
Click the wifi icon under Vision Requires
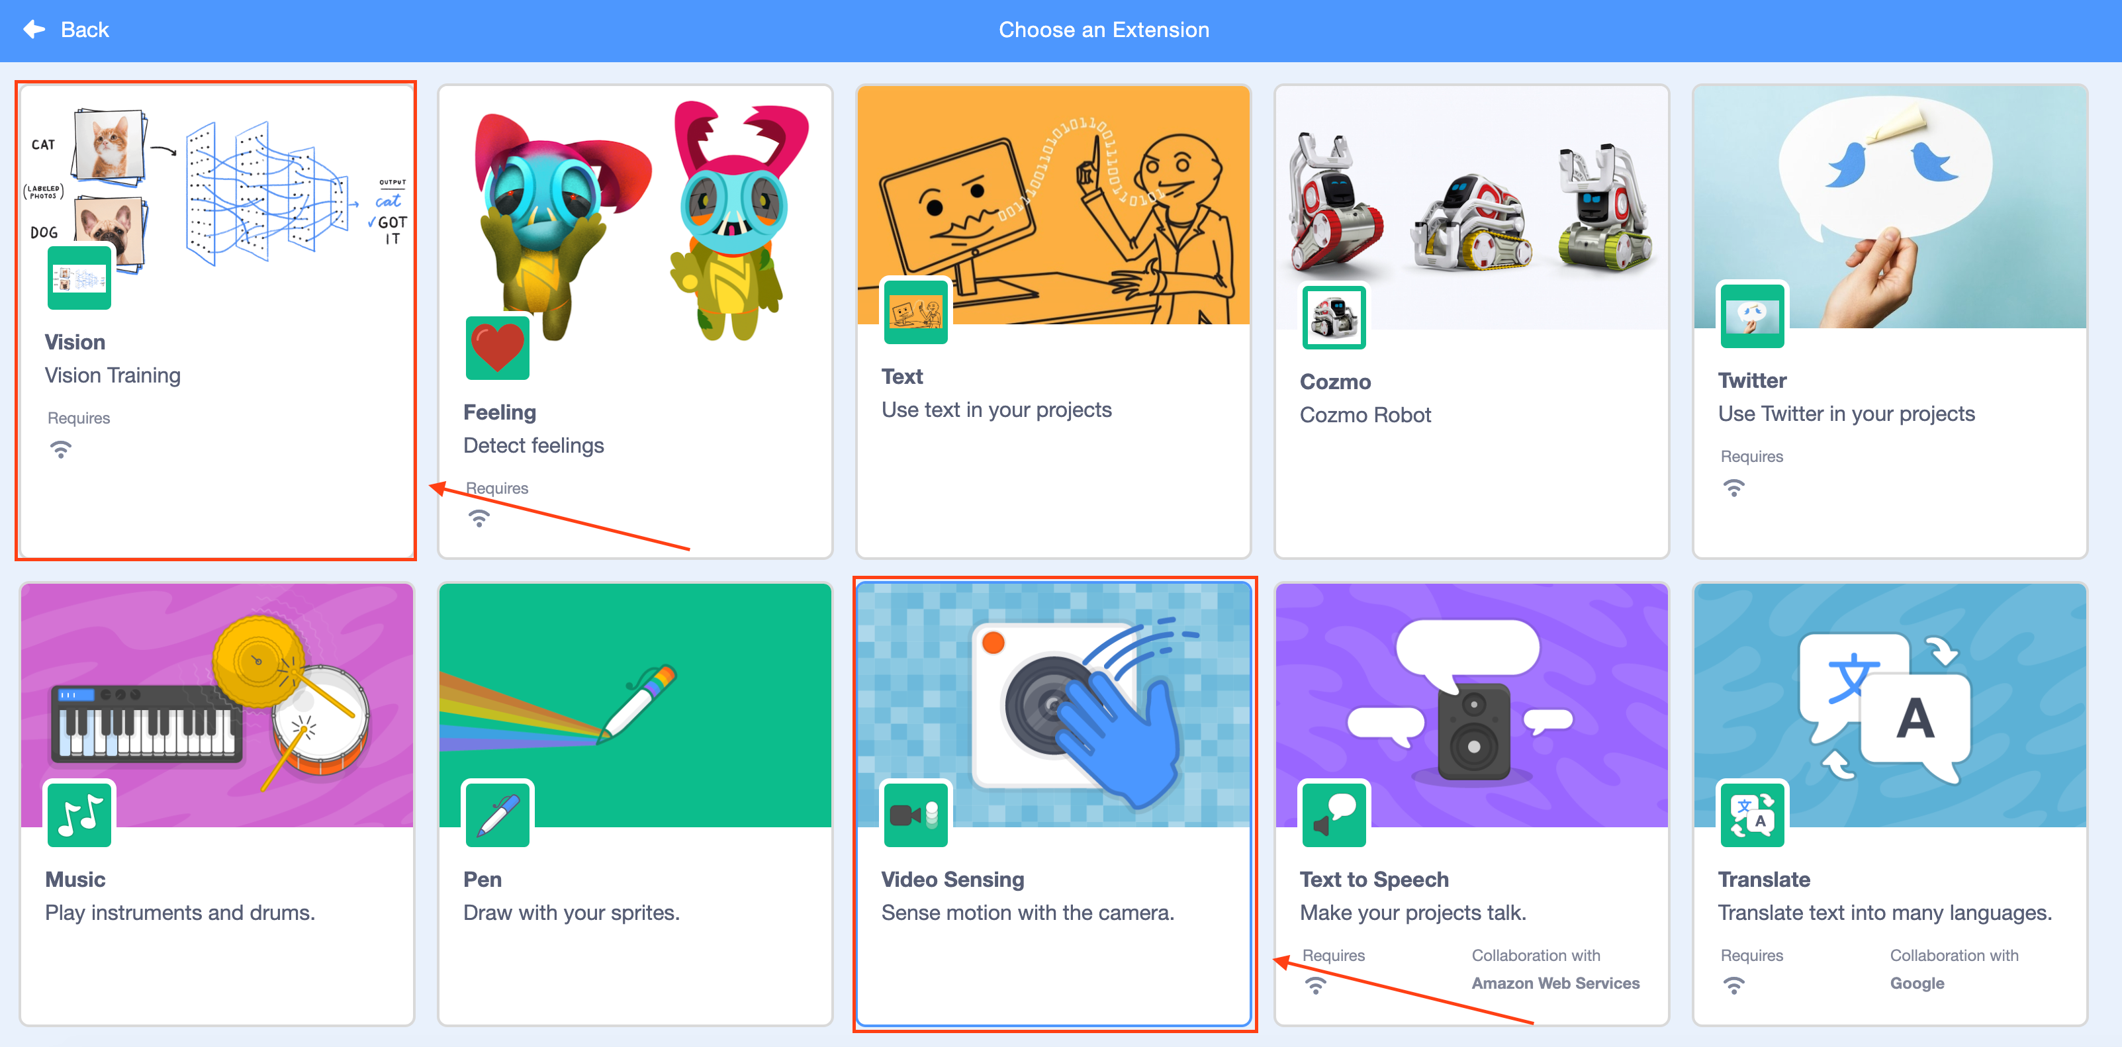click(61, 450)
